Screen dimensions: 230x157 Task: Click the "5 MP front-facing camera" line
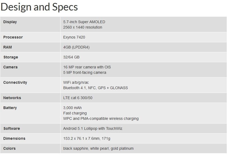click(x=85, y=72)
